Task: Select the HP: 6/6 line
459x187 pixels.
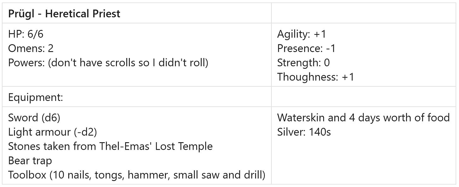Action: pos(26,34)
